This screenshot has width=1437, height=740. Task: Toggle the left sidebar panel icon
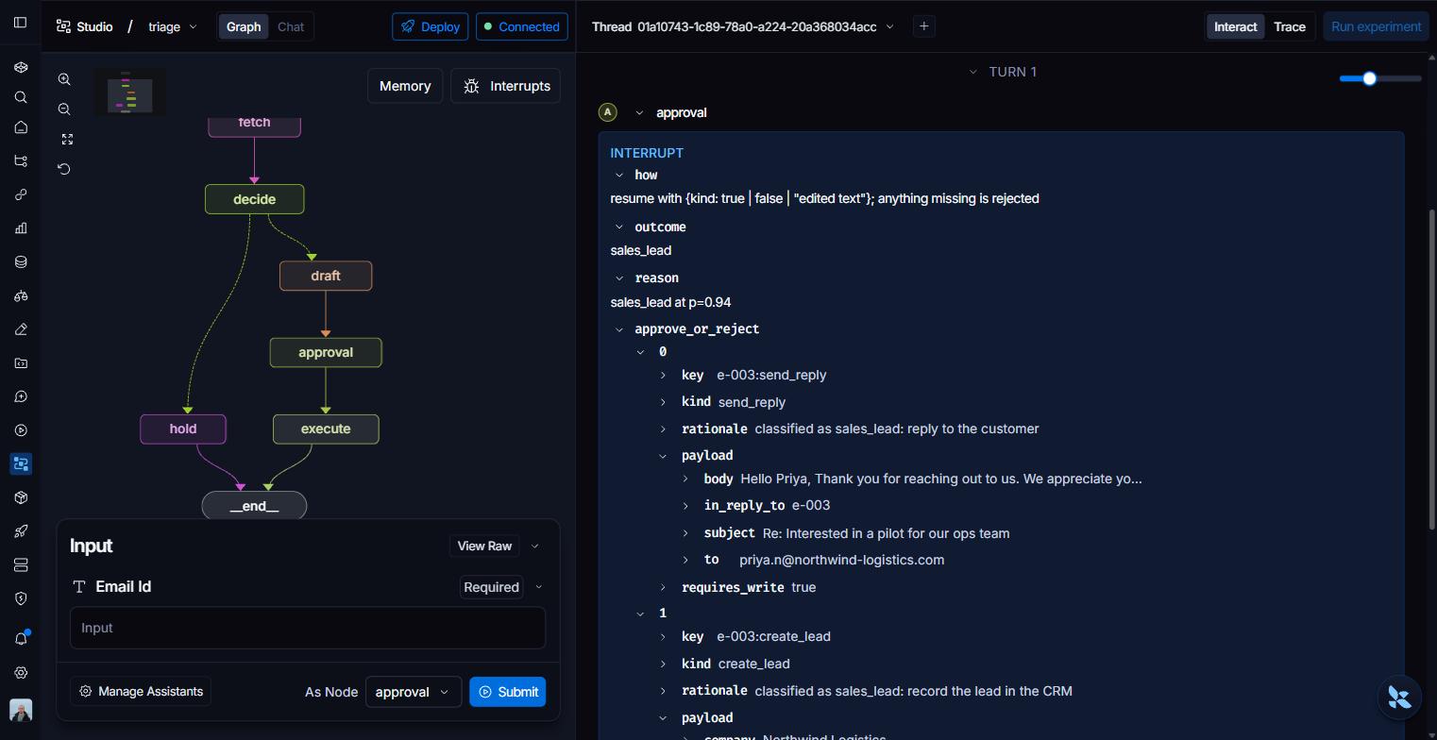[x=20, y=23]
